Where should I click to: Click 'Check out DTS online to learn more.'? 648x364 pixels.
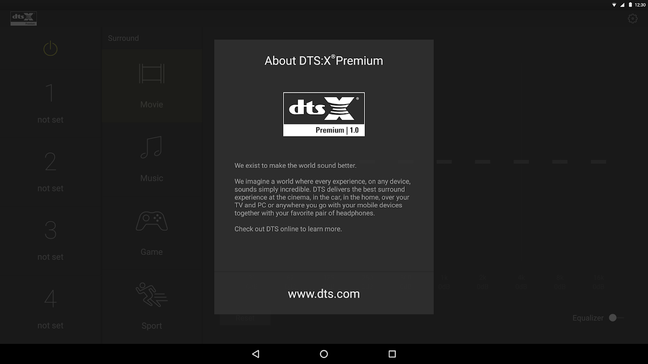point(288,229)
